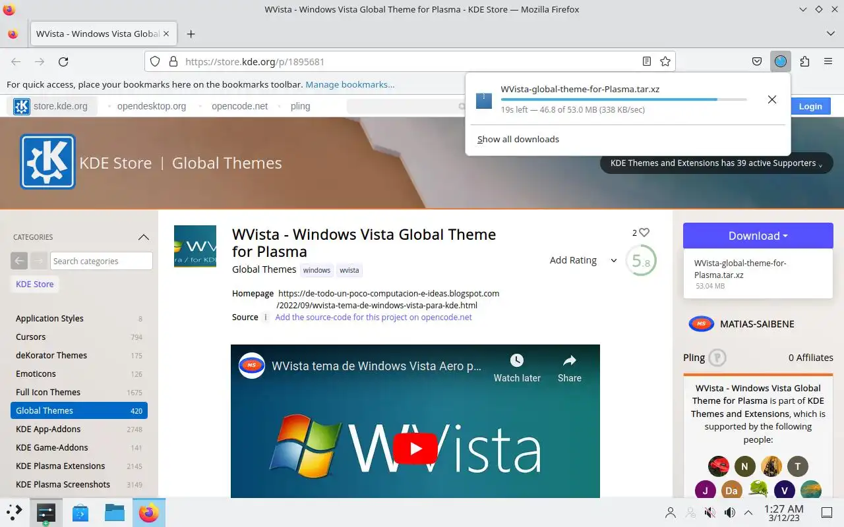Open the extensions puzzle icon
Screen dimensions: 844x527
804,61
